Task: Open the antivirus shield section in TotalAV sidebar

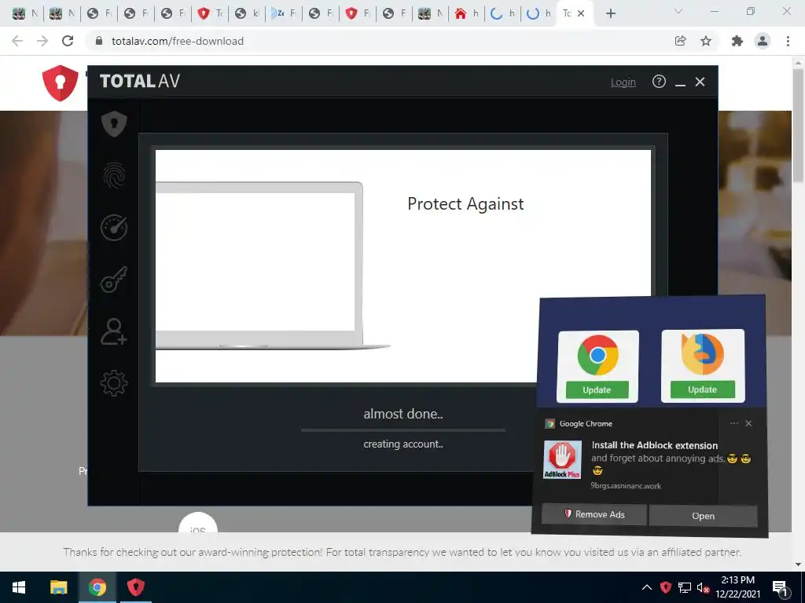Action: point(114,123)
